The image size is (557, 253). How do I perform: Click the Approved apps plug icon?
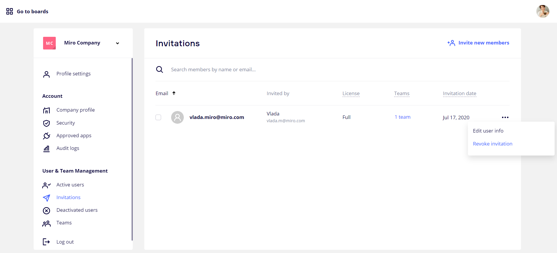click(x=46, y=136)
